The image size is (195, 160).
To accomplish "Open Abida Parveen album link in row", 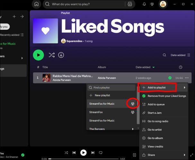I will pos(107,78).
